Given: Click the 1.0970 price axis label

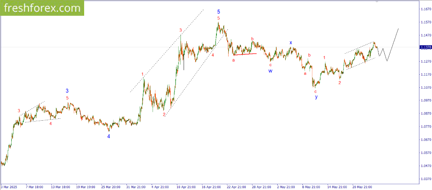Looking at the screenshot, I should pyautogui.click(x=426, y=100).
